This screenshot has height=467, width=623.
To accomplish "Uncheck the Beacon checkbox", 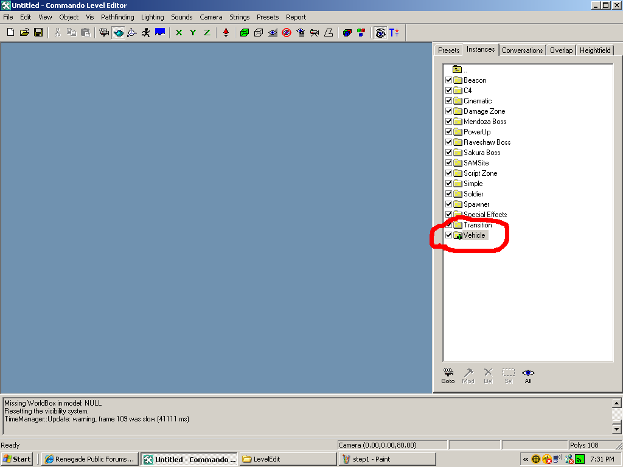I will tap(448, 80).
